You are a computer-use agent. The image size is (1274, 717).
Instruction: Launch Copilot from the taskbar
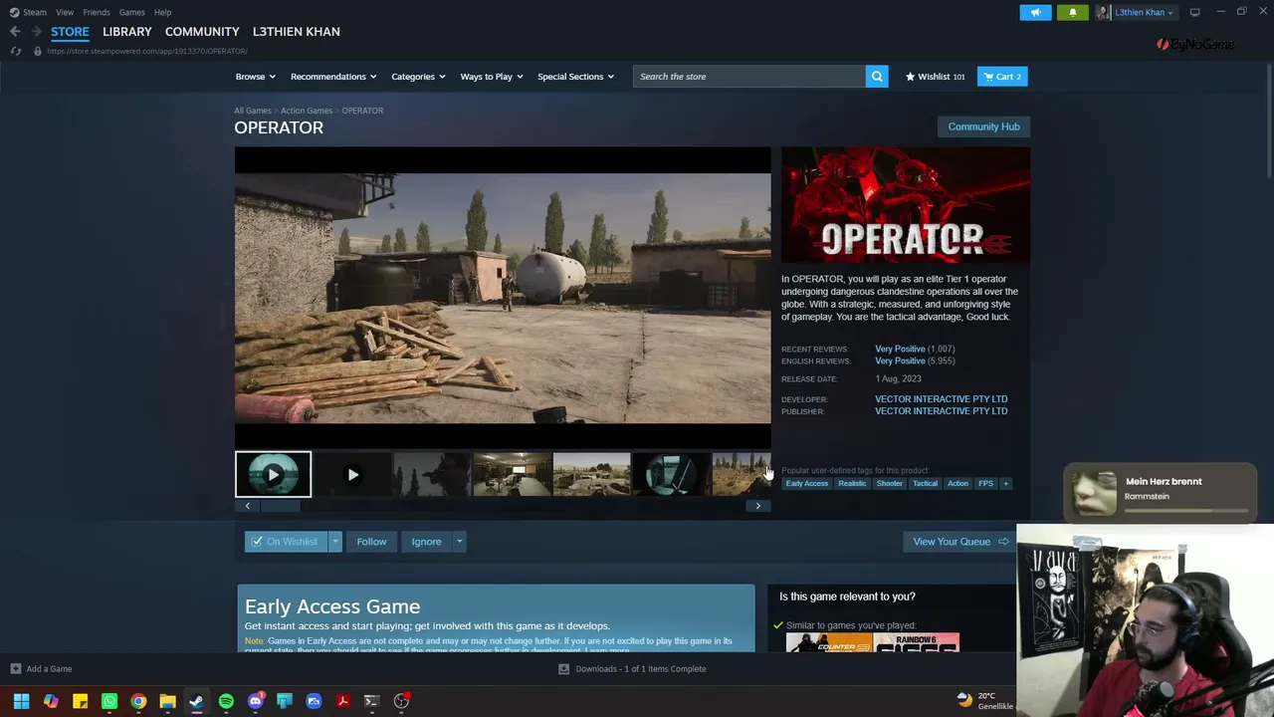point(51,701)
